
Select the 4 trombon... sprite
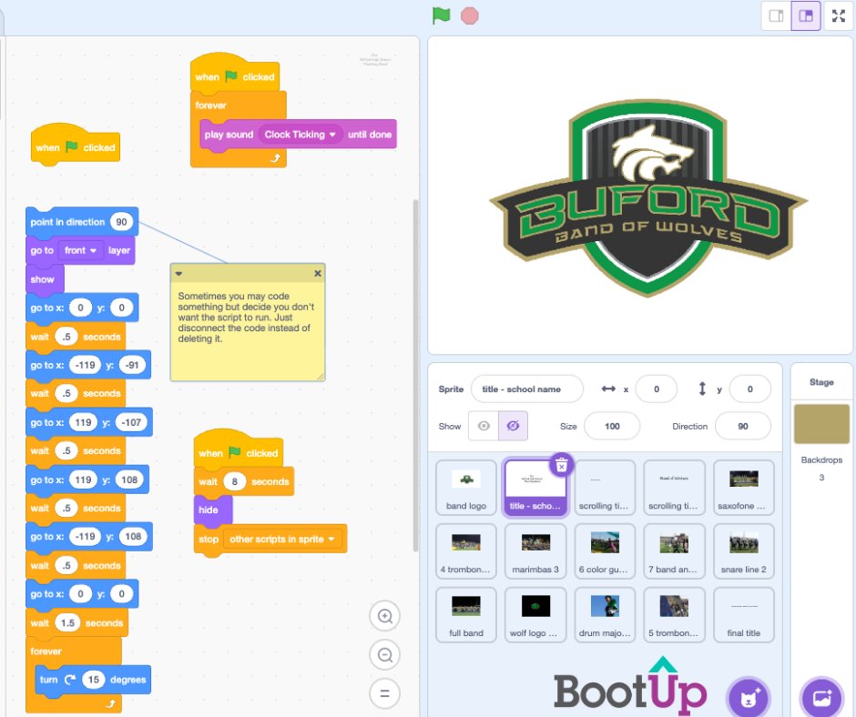point(466,551)
